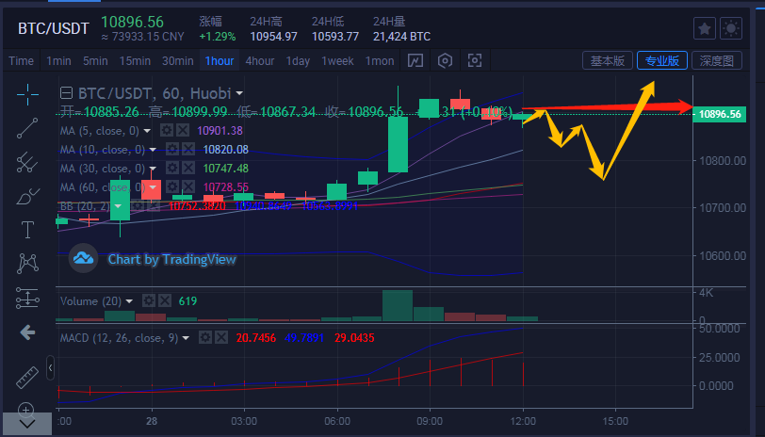Click the 10896.56 current price label
Screen dimensions: 765x437
click(x=719, y=114)
